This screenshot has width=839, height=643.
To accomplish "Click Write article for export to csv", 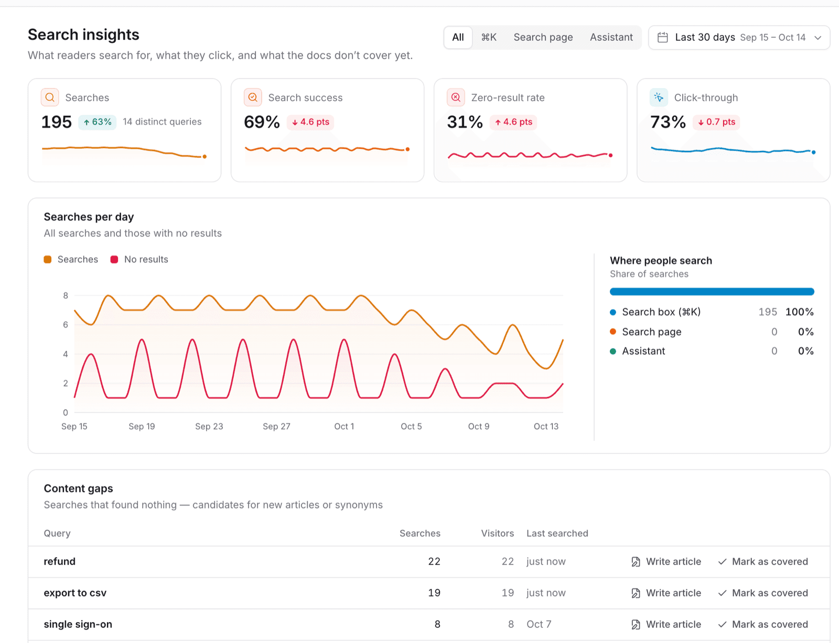I will click(x=666, y=593).
